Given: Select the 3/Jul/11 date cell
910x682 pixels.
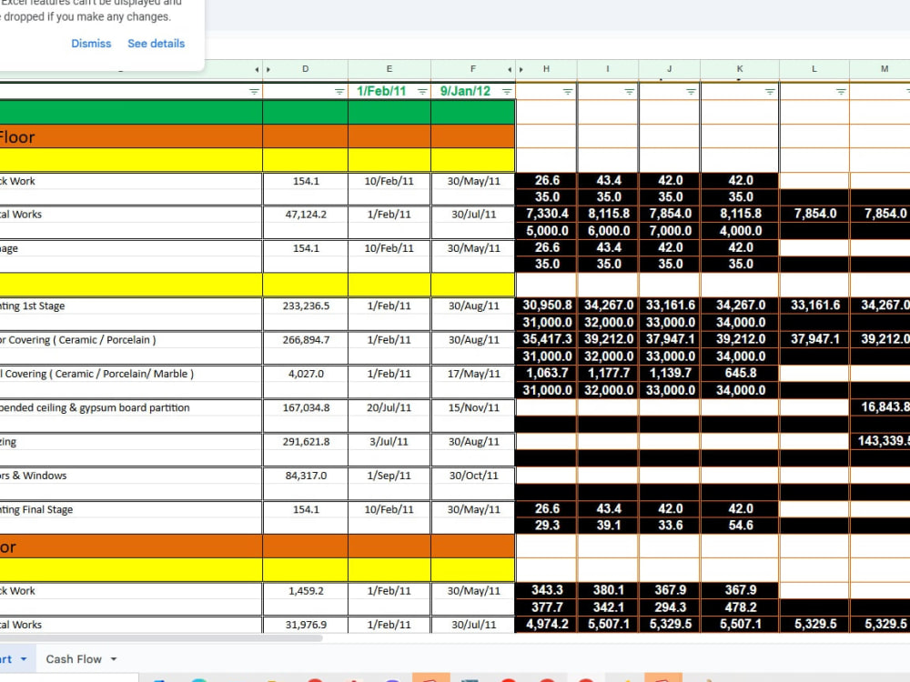Looking at the screenshot, I should [x=389, y=441].
